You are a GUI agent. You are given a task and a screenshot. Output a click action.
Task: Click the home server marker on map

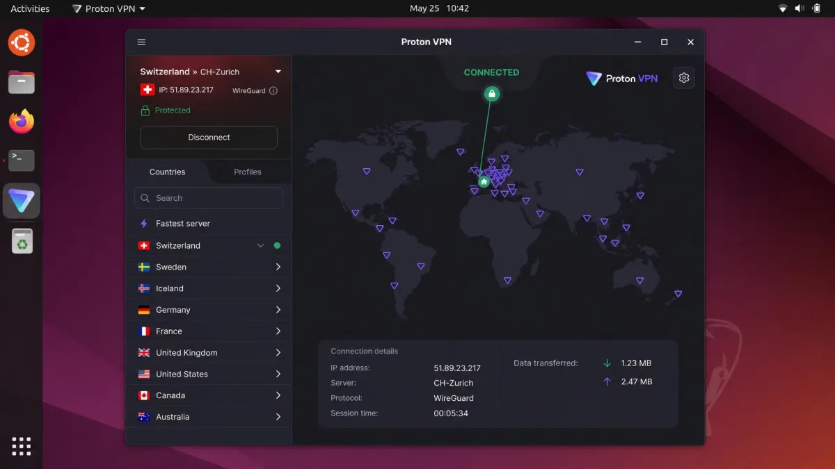click(484, 181)
